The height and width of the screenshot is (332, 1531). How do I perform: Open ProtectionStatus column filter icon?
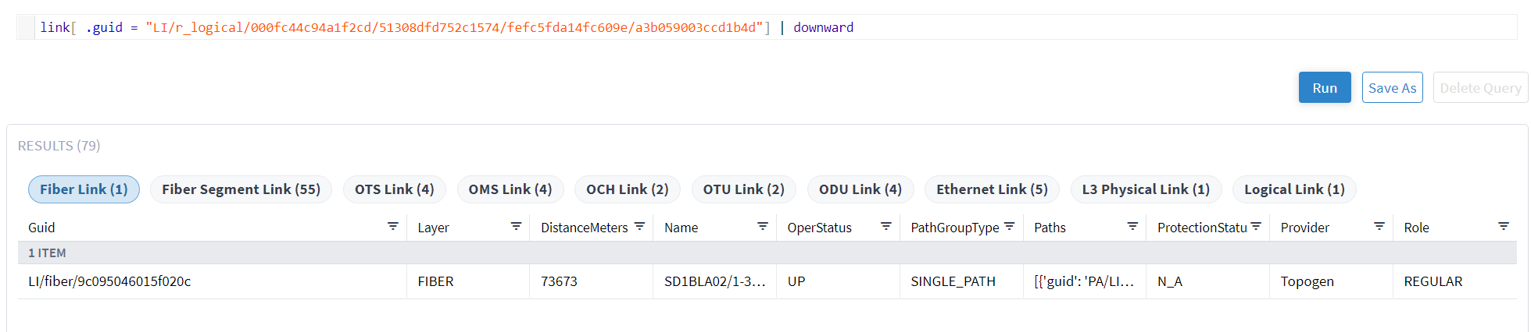tap(1256, 227)
